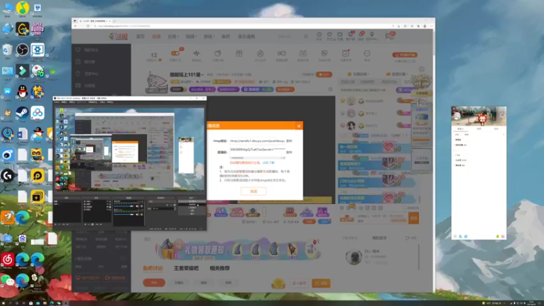The height and width of the screenshot is (306, 544).
Task: Select the 鱼吧讨论 tab
Action: pos(153,268)
